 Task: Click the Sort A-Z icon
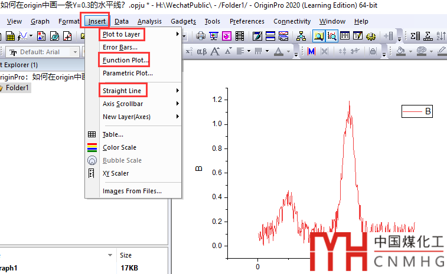pos(441,36)
